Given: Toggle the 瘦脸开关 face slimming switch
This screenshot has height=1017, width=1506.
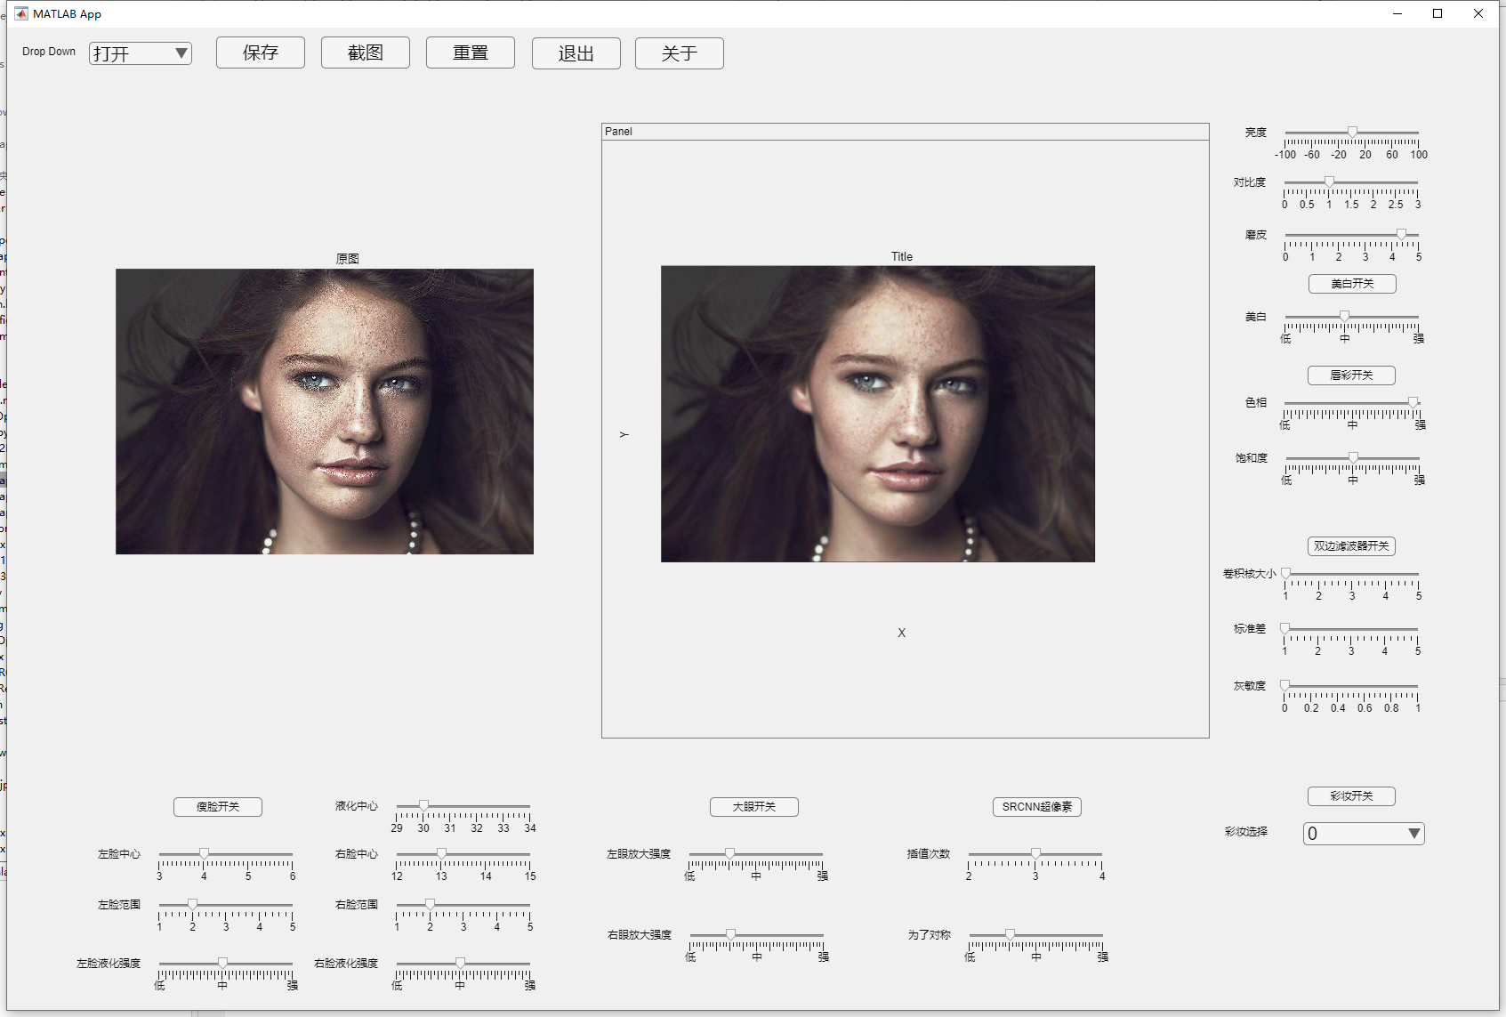Looking at the screenshot, I should 218,807.
